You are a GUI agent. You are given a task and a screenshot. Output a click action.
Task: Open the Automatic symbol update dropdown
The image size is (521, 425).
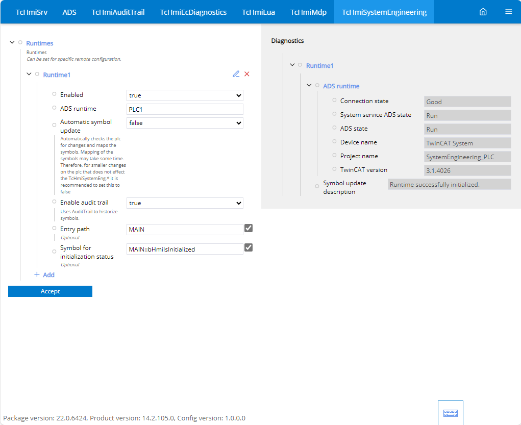coord(185,123)
